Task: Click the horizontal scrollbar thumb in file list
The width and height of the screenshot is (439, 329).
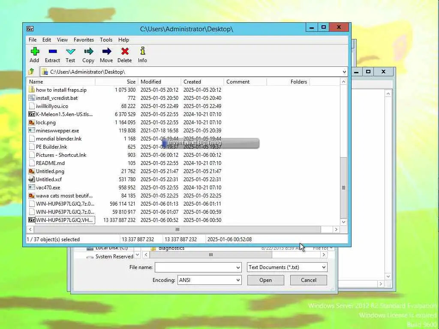Action: coord(177,230)
